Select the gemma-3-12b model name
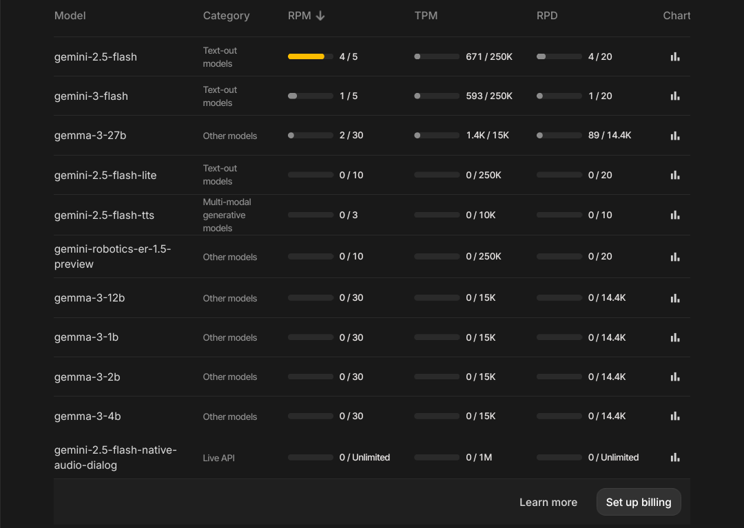 [90, 298]
